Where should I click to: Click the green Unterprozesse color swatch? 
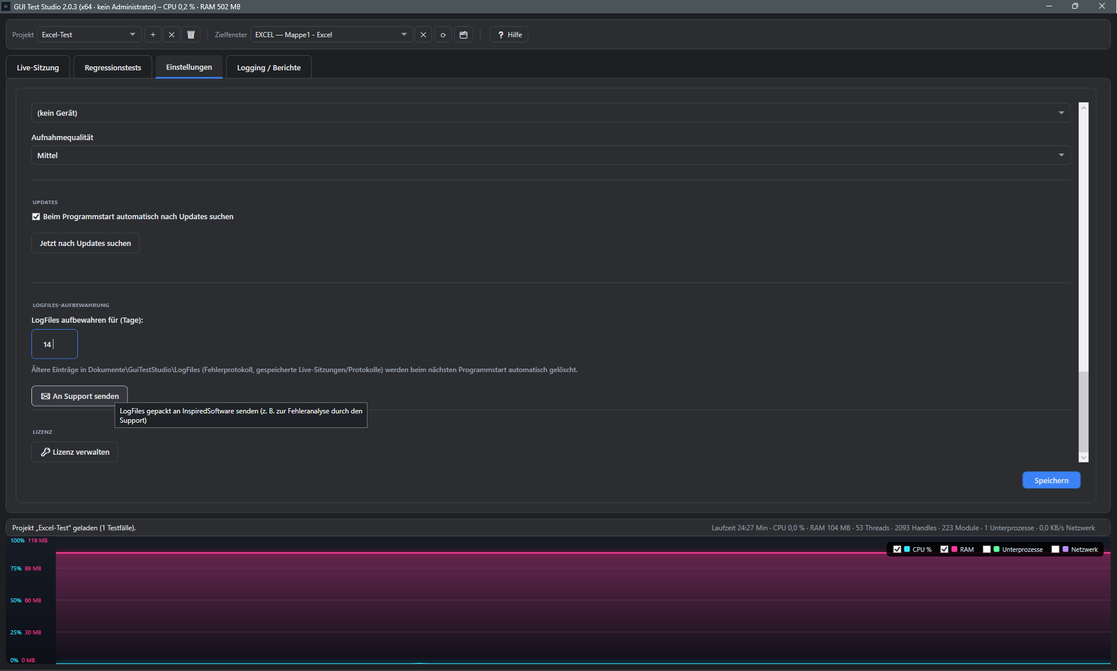997,549
